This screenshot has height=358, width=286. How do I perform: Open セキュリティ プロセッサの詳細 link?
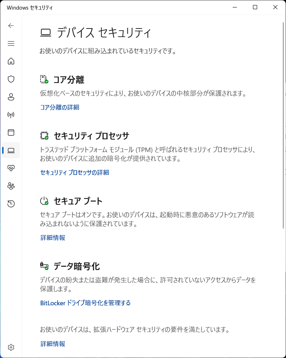(x=74, y=172)
